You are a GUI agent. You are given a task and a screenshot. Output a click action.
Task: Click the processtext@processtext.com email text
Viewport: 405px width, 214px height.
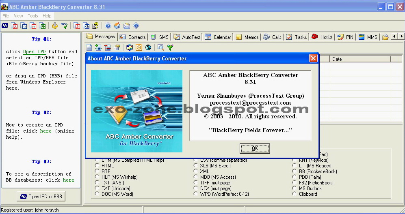(x=250, y=103)
